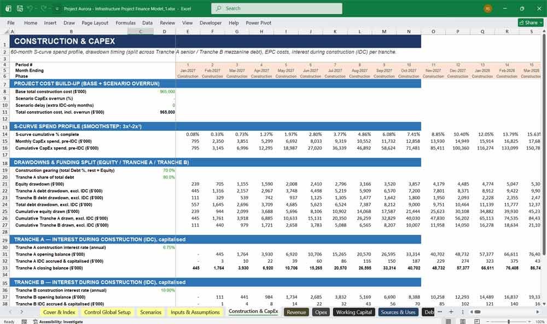
Task: Open the Developer ribbon tab
Action: click(211, 22)
